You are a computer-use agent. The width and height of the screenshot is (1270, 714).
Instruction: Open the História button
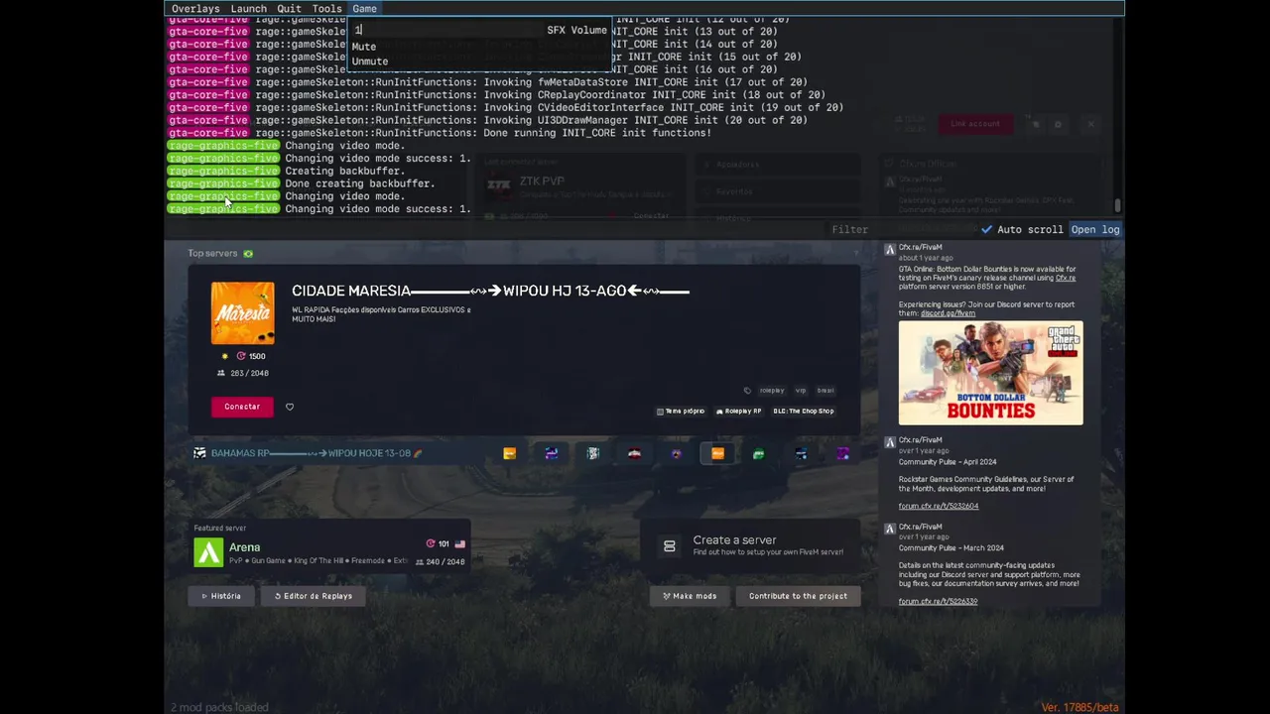[x=221, y=596]
